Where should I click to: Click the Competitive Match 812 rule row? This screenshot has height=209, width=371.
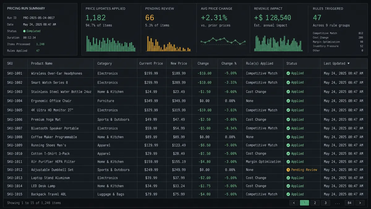[338, 33]
